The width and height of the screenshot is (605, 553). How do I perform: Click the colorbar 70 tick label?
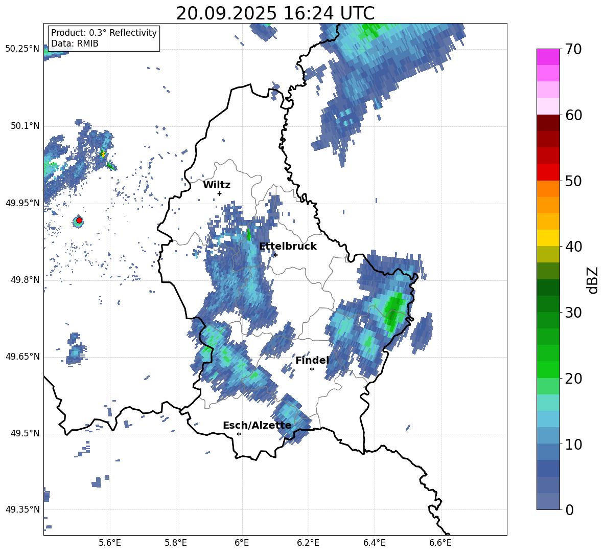click(573, 50)
